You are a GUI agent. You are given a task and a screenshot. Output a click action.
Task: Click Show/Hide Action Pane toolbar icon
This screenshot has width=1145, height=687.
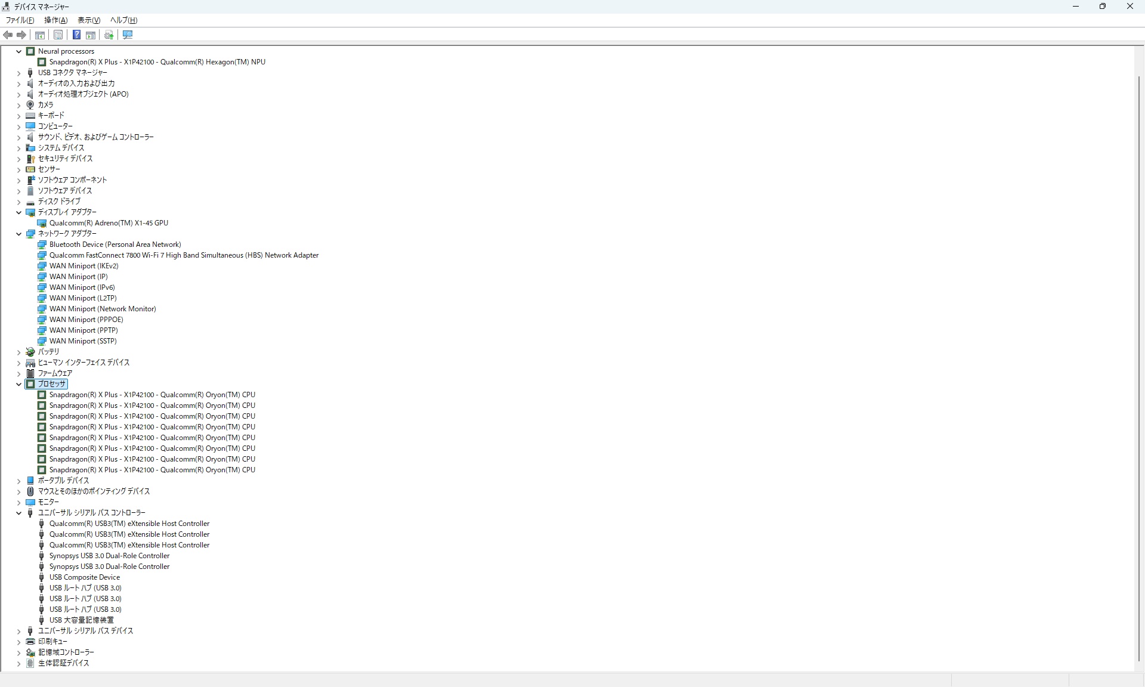tap(91, 35)
